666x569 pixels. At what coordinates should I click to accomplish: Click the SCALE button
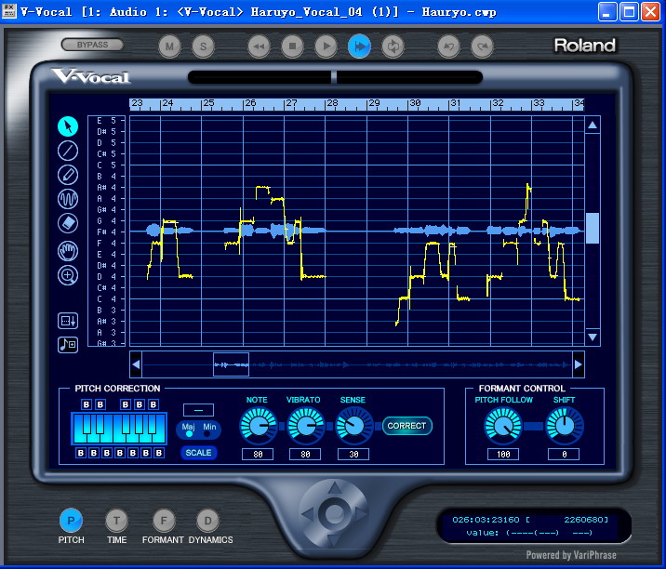click(x=198, y=453)
